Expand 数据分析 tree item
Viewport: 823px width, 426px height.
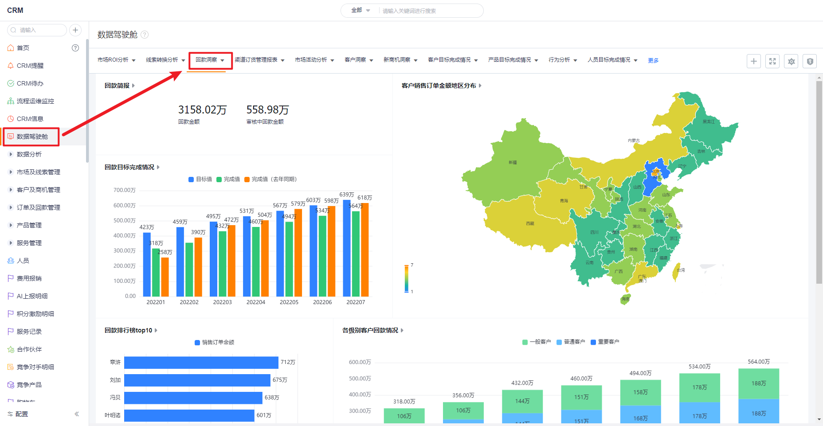[11, 154]
